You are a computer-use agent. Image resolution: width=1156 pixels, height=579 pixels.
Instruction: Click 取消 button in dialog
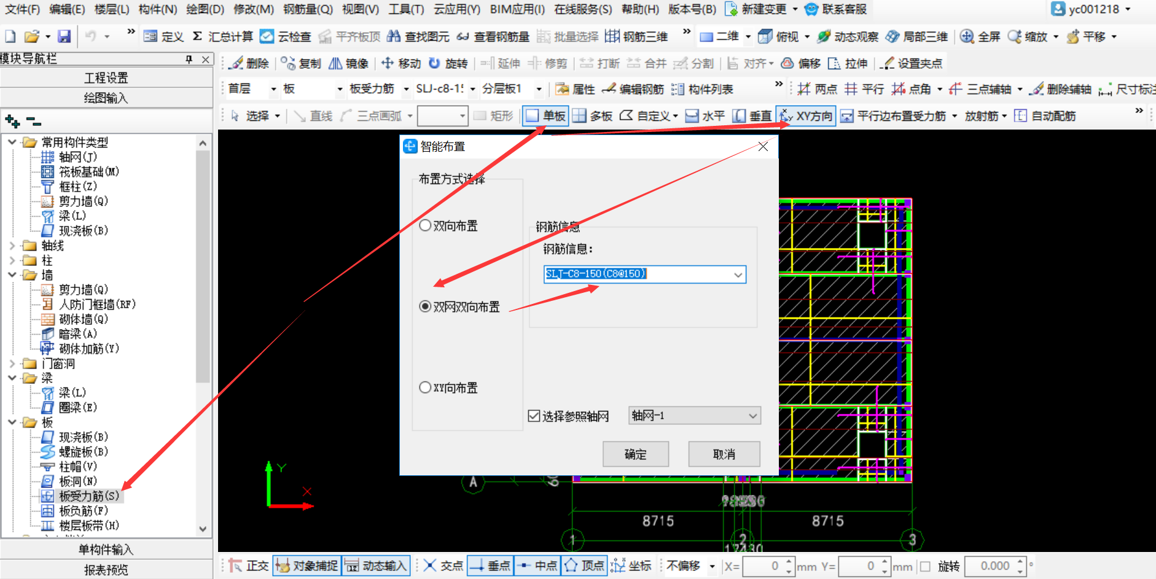coord(724,454)
